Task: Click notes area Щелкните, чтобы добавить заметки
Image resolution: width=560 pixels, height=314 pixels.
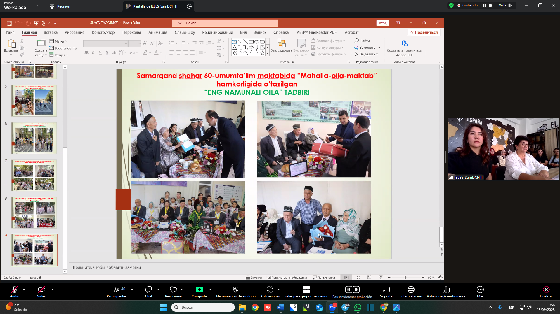Action: point(106,267)
